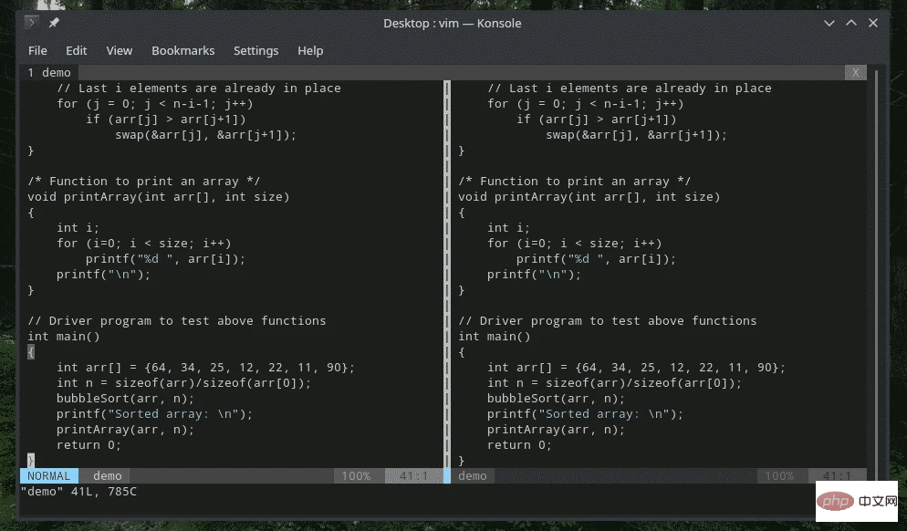This screenshot has width=907, height=531.
Task: Open the Edit menu
Action: pos(77,50)
